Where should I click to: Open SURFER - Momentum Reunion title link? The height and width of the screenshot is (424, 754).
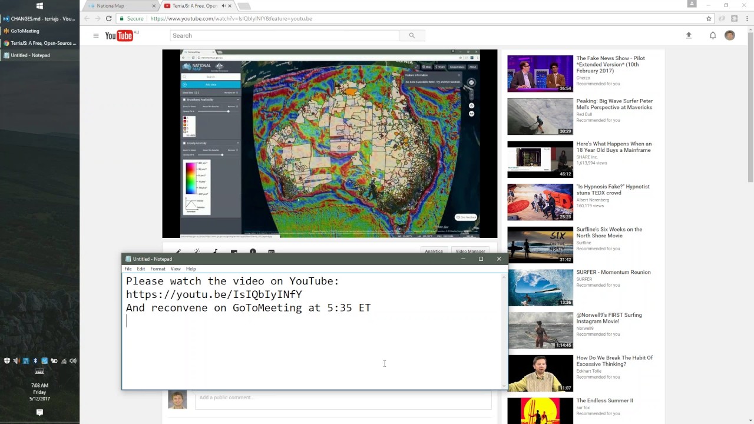point(613,272)
